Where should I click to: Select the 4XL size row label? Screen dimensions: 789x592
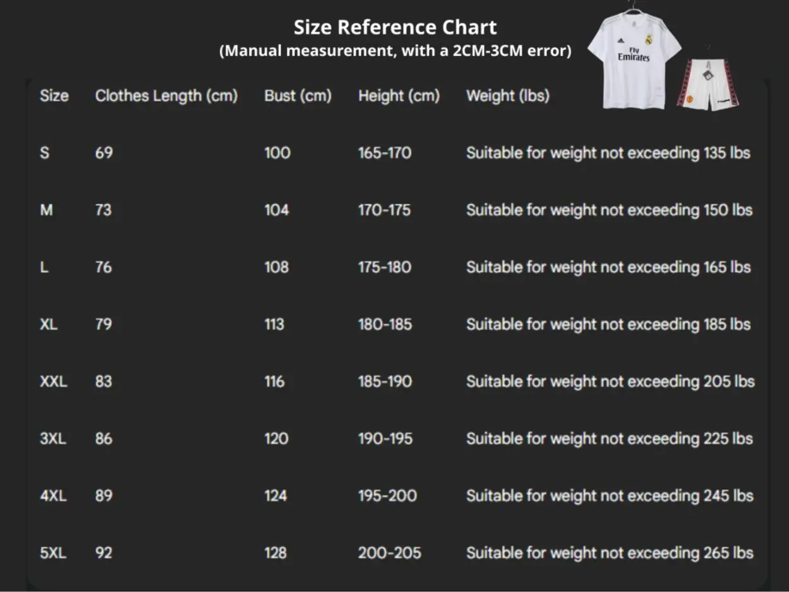click(x=52, y=496)
